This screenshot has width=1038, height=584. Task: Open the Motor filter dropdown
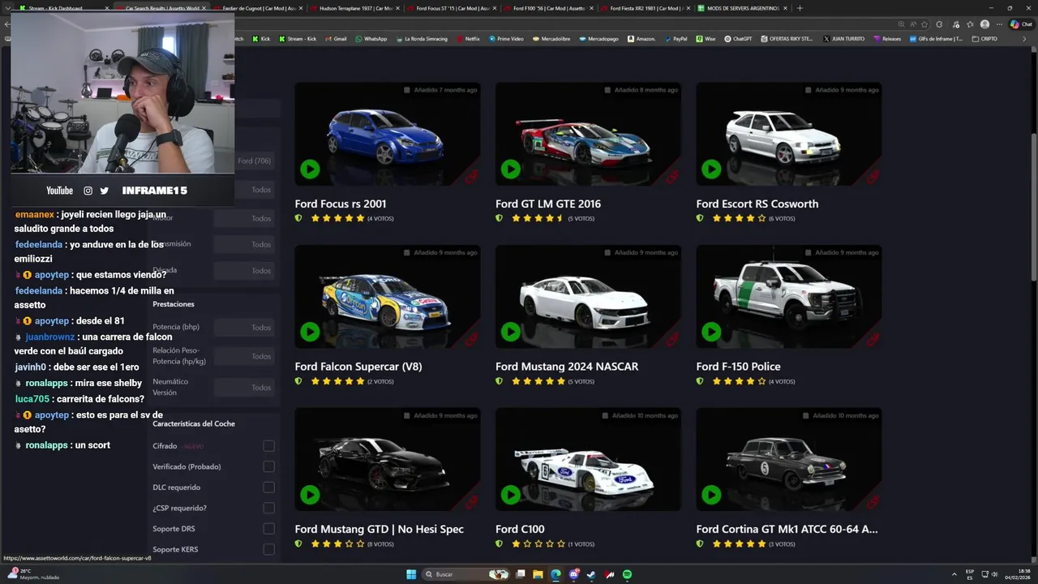pos(244,218)
